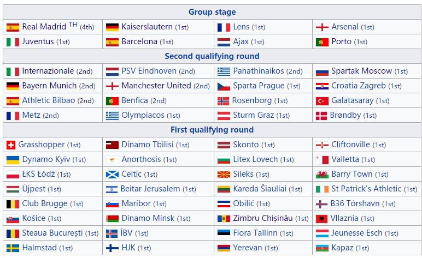Screen dimensions: 422x258
Task: Click the TH superscript after Real Madrid
Action: 73,25
